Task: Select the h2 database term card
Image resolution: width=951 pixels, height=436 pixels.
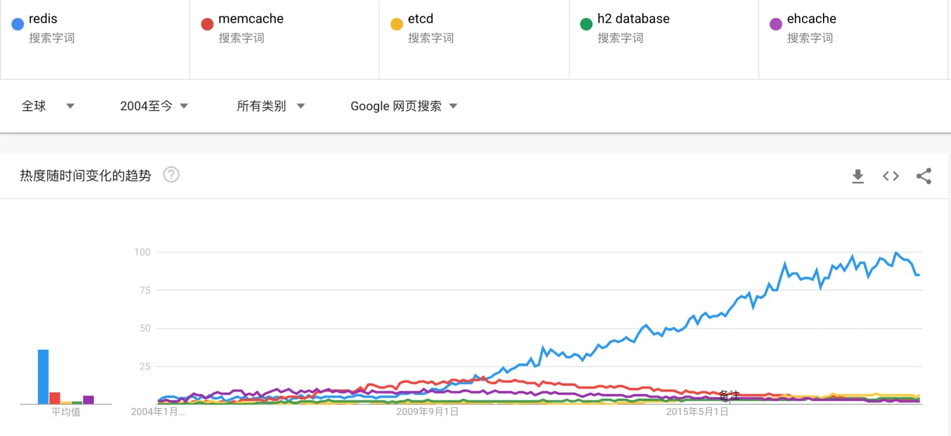Action: click(x=663, y=39)
